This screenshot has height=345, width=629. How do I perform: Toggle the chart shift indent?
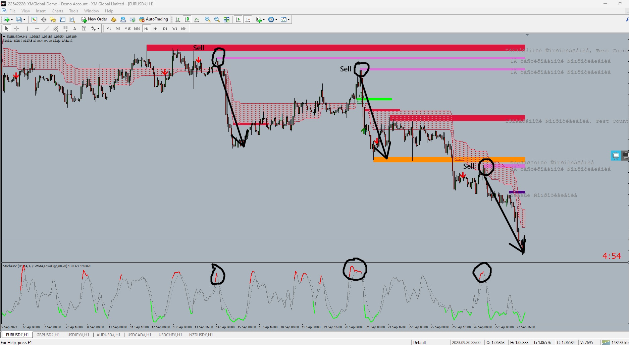coord(248,19)
